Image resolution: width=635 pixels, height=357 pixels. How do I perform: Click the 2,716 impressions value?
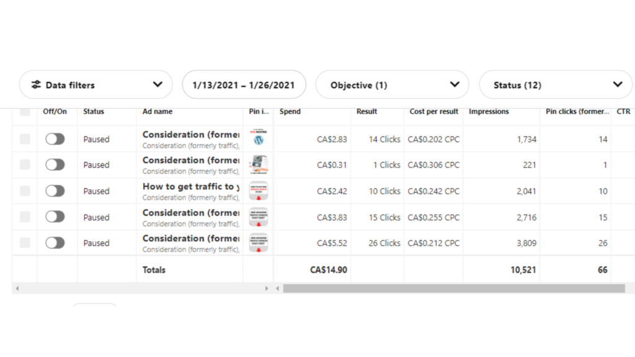pos(526,218)
